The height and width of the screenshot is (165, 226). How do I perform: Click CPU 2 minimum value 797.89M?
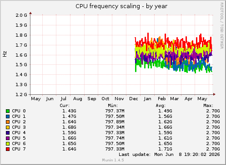pos(115,122)
